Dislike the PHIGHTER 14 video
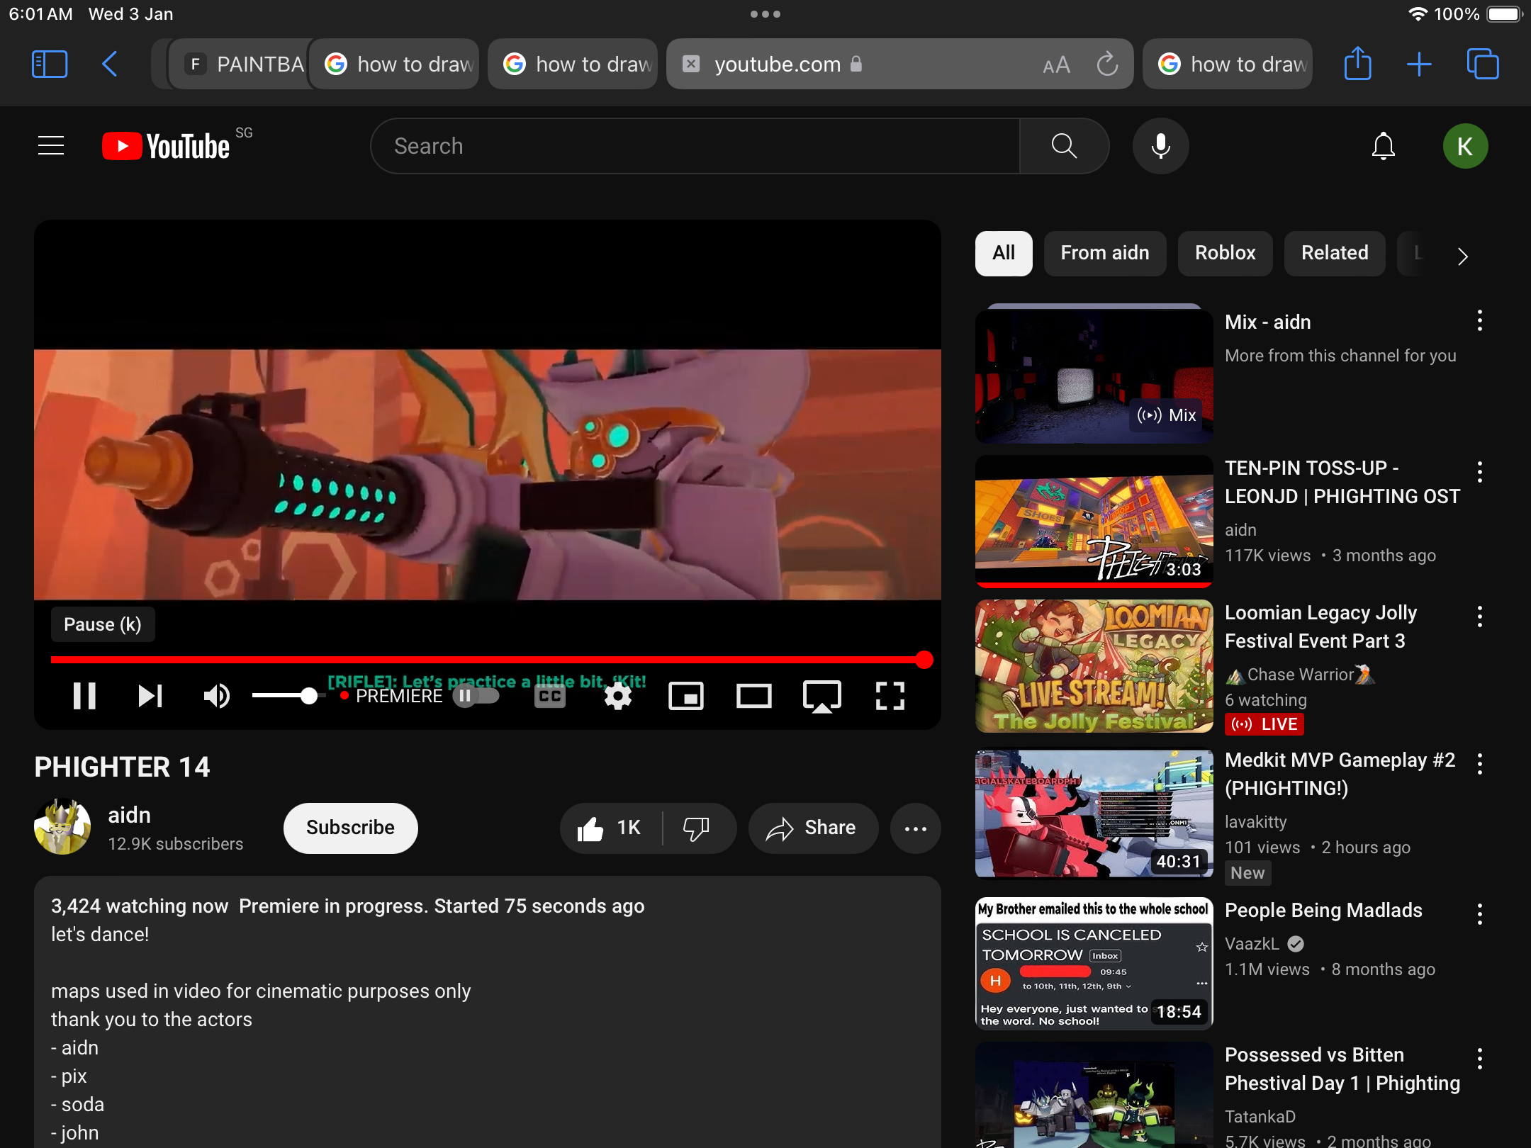The height and width of the screenshot is (1148, 1531). click(696, 828)
